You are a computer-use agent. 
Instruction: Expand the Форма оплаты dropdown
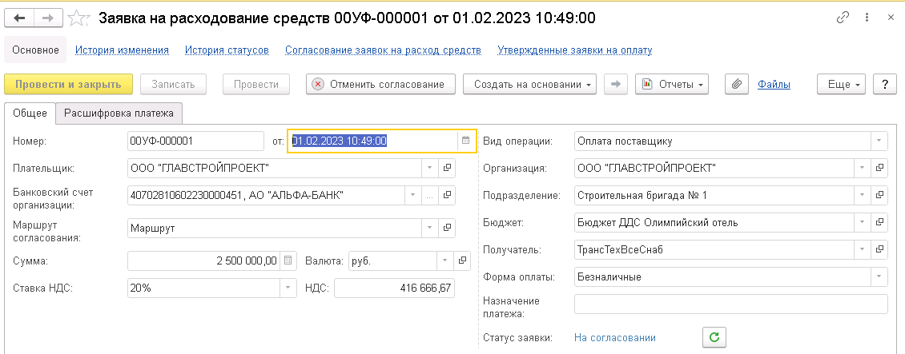[879, 276]
